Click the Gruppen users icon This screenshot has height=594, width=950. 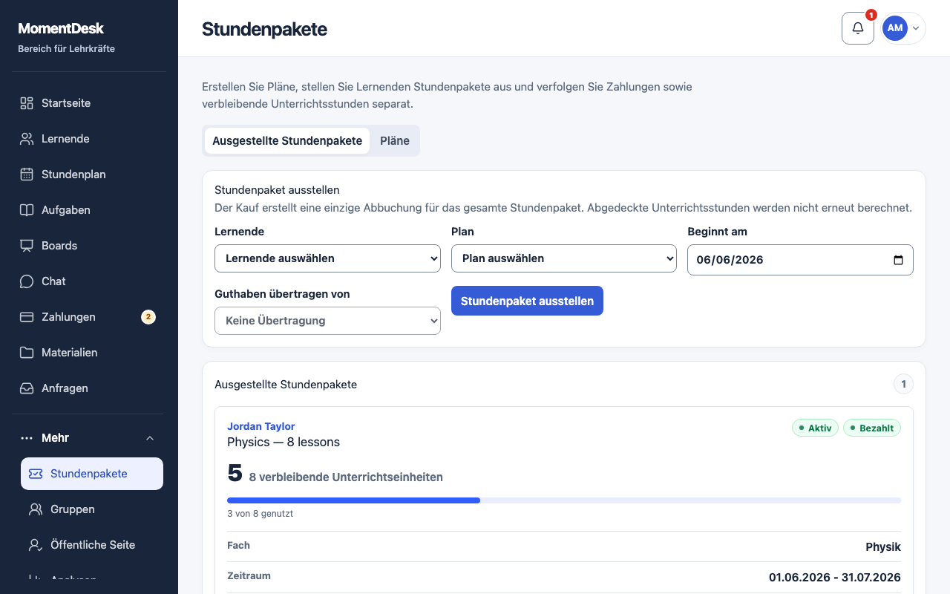coord(36,509)
